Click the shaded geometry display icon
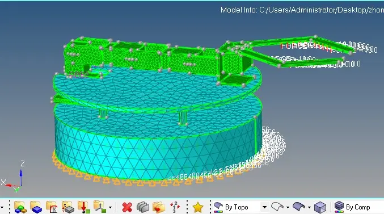384x214 pixels. point(299,207)
